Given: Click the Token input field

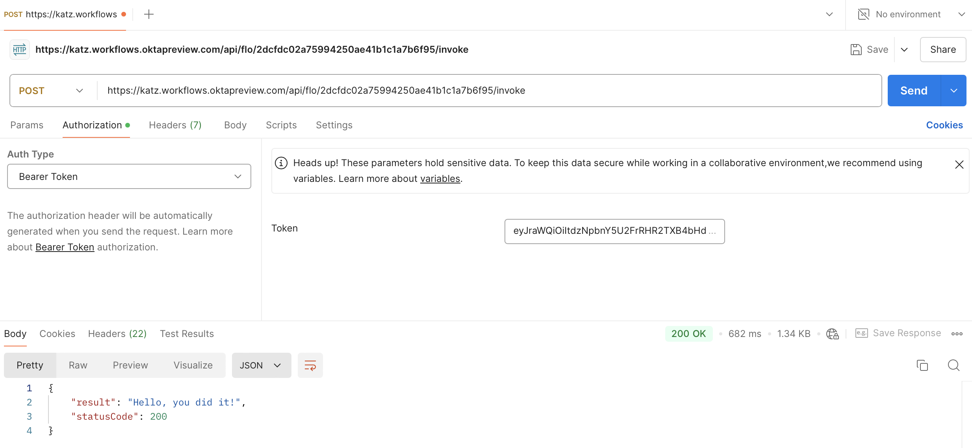Looking at the screenshot, I should [x=614, y=231].
